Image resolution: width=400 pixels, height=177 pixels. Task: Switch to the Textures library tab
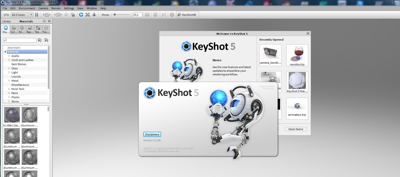38,29
